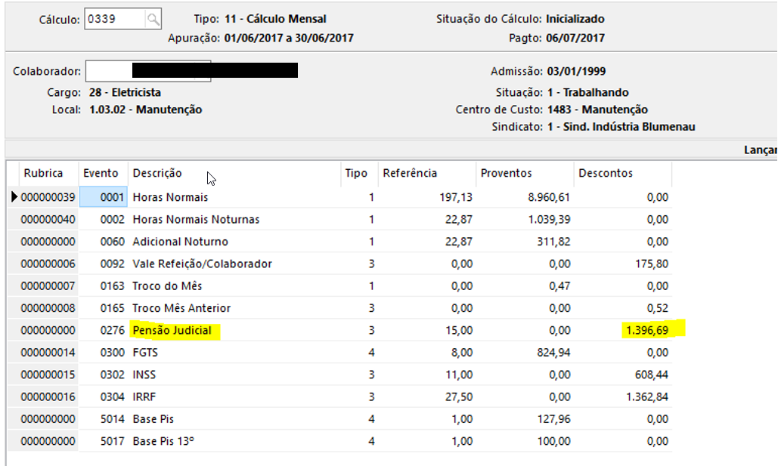Click the Adicional Noturno description cell
Screen dimensions: 781x466
coord(180,242)
